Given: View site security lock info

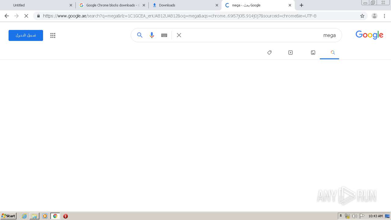Looking at the screenshot, I should point(38,16).
